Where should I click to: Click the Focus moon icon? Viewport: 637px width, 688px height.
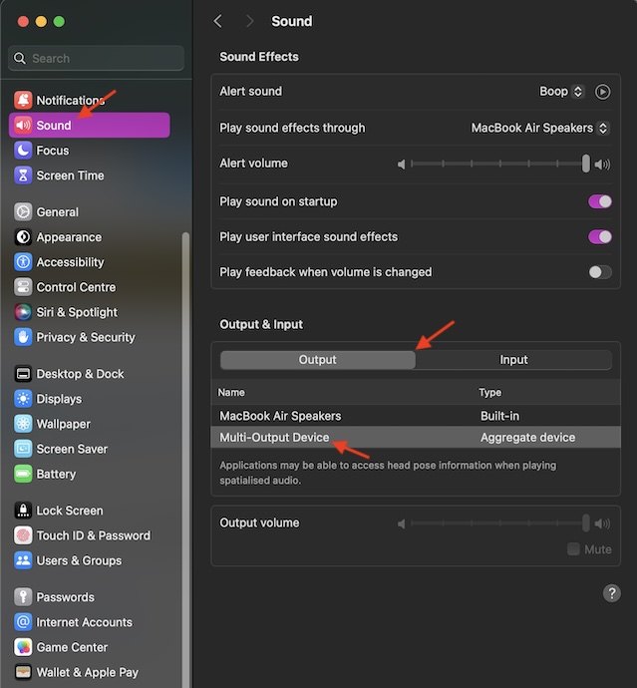pos(23,151)
